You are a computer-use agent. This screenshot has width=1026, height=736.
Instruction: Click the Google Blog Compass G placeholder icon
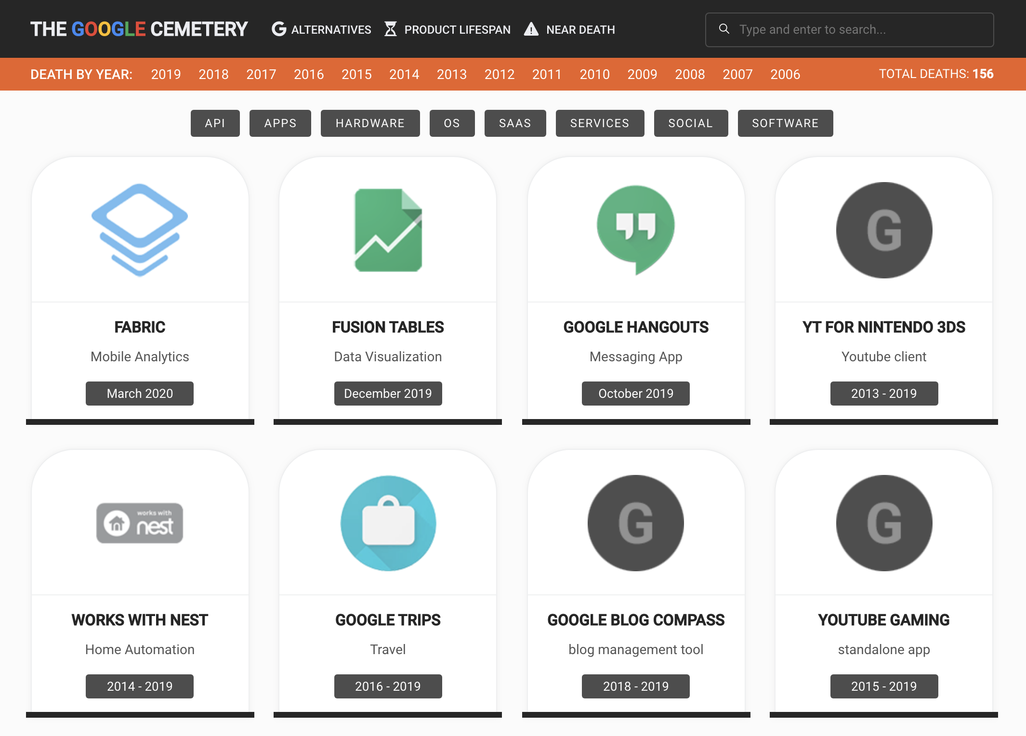click(x=636, y=523)
